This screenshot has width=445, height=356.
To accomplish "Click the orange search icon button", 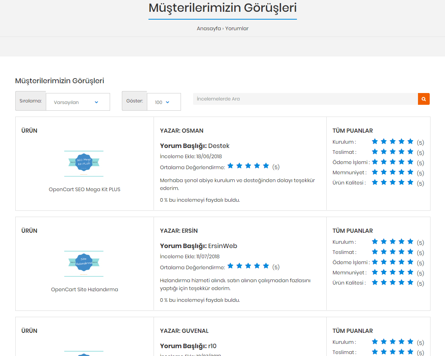I will pyautogui.click(x=423, y=99).
